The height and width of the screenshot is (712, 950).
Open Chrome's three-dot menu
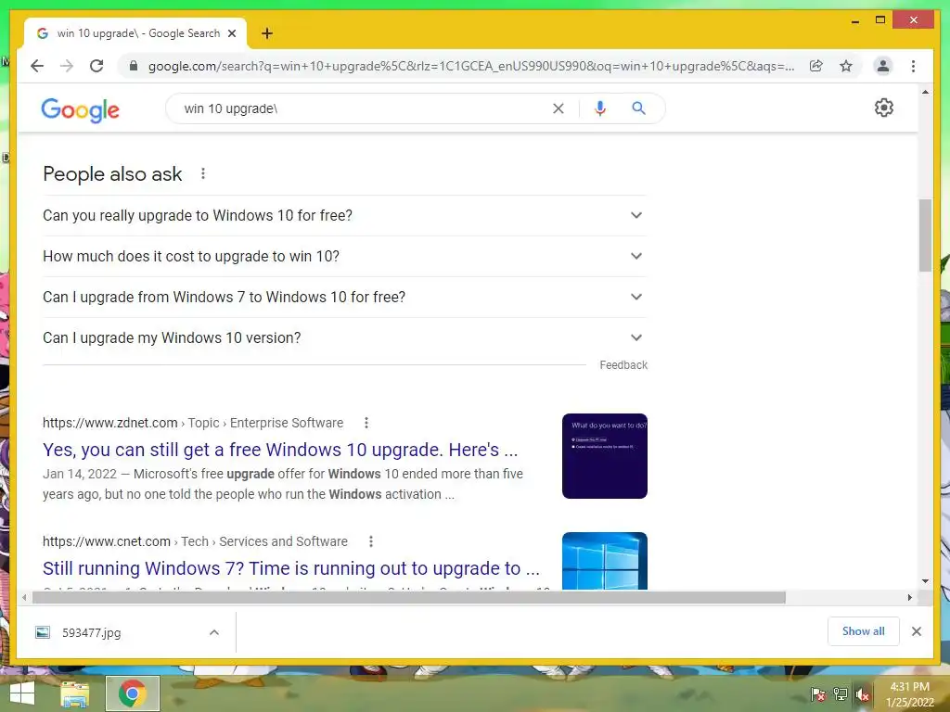[913, 66]
